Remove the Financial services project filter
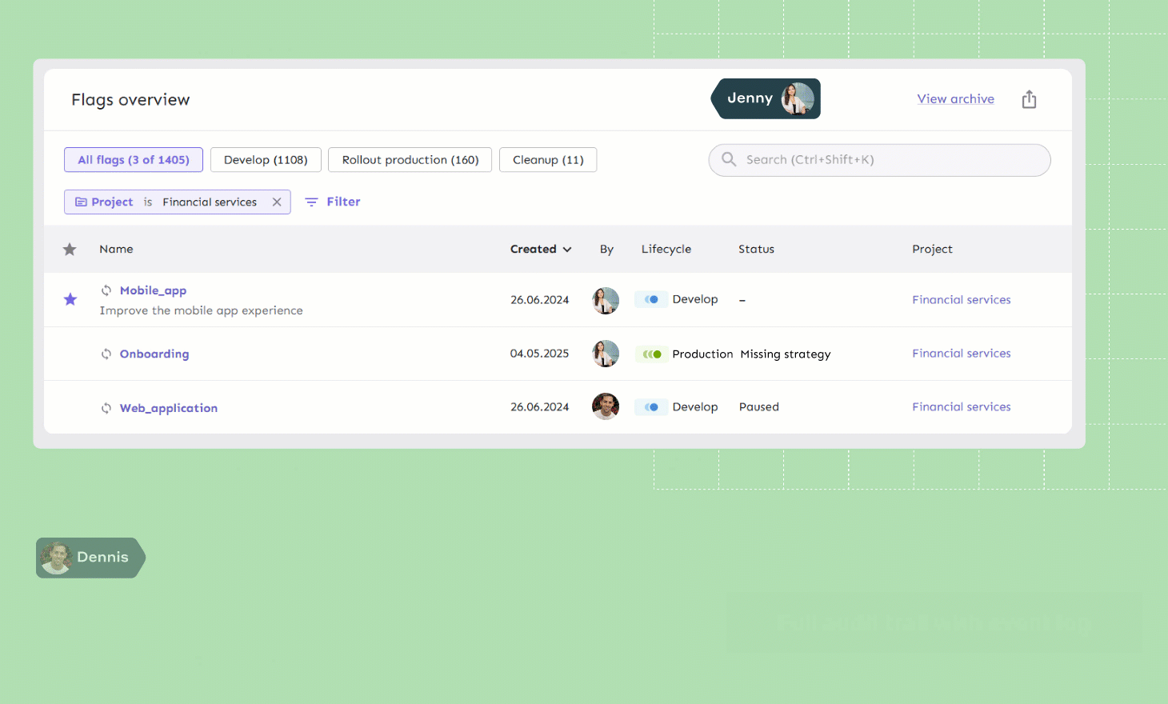The image size is (1168, 704). [277, 202]
